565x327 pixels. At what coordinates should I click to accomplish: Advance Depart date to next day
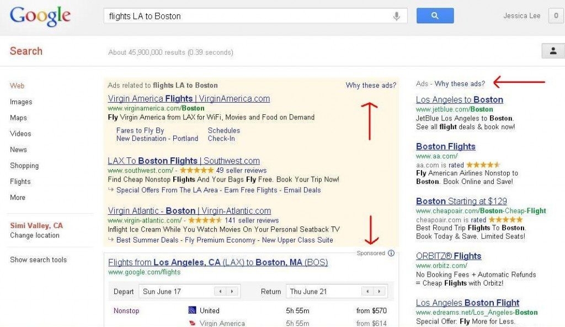(x=232, y=291)
